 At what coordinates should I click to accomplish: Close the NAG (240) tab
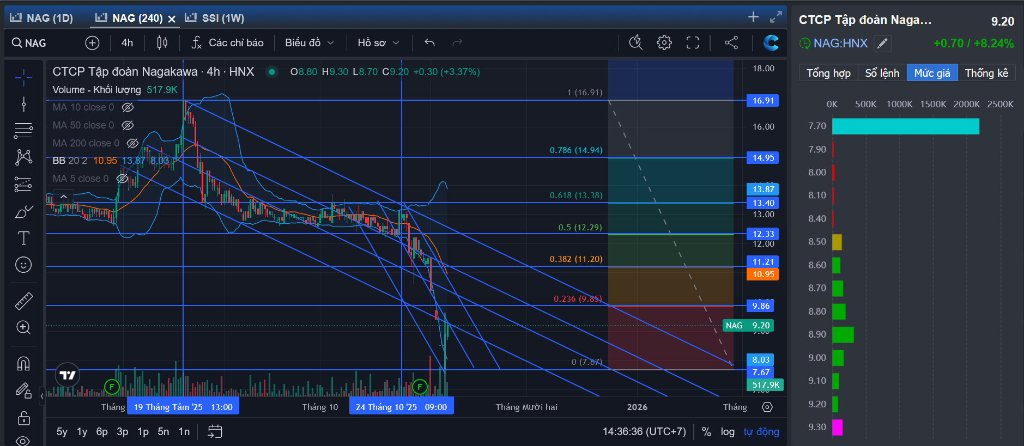(172, 19)
